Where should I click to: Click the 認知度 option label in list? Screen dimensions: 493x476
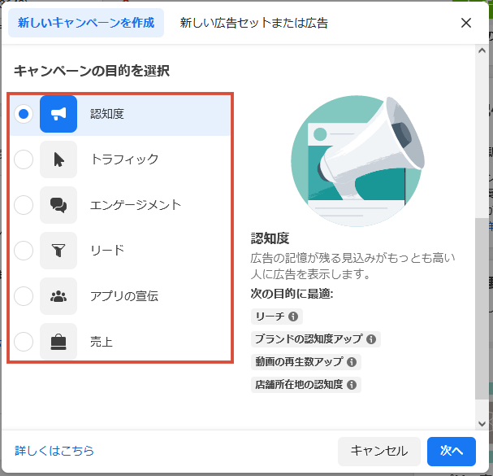[x=107, y=114]
